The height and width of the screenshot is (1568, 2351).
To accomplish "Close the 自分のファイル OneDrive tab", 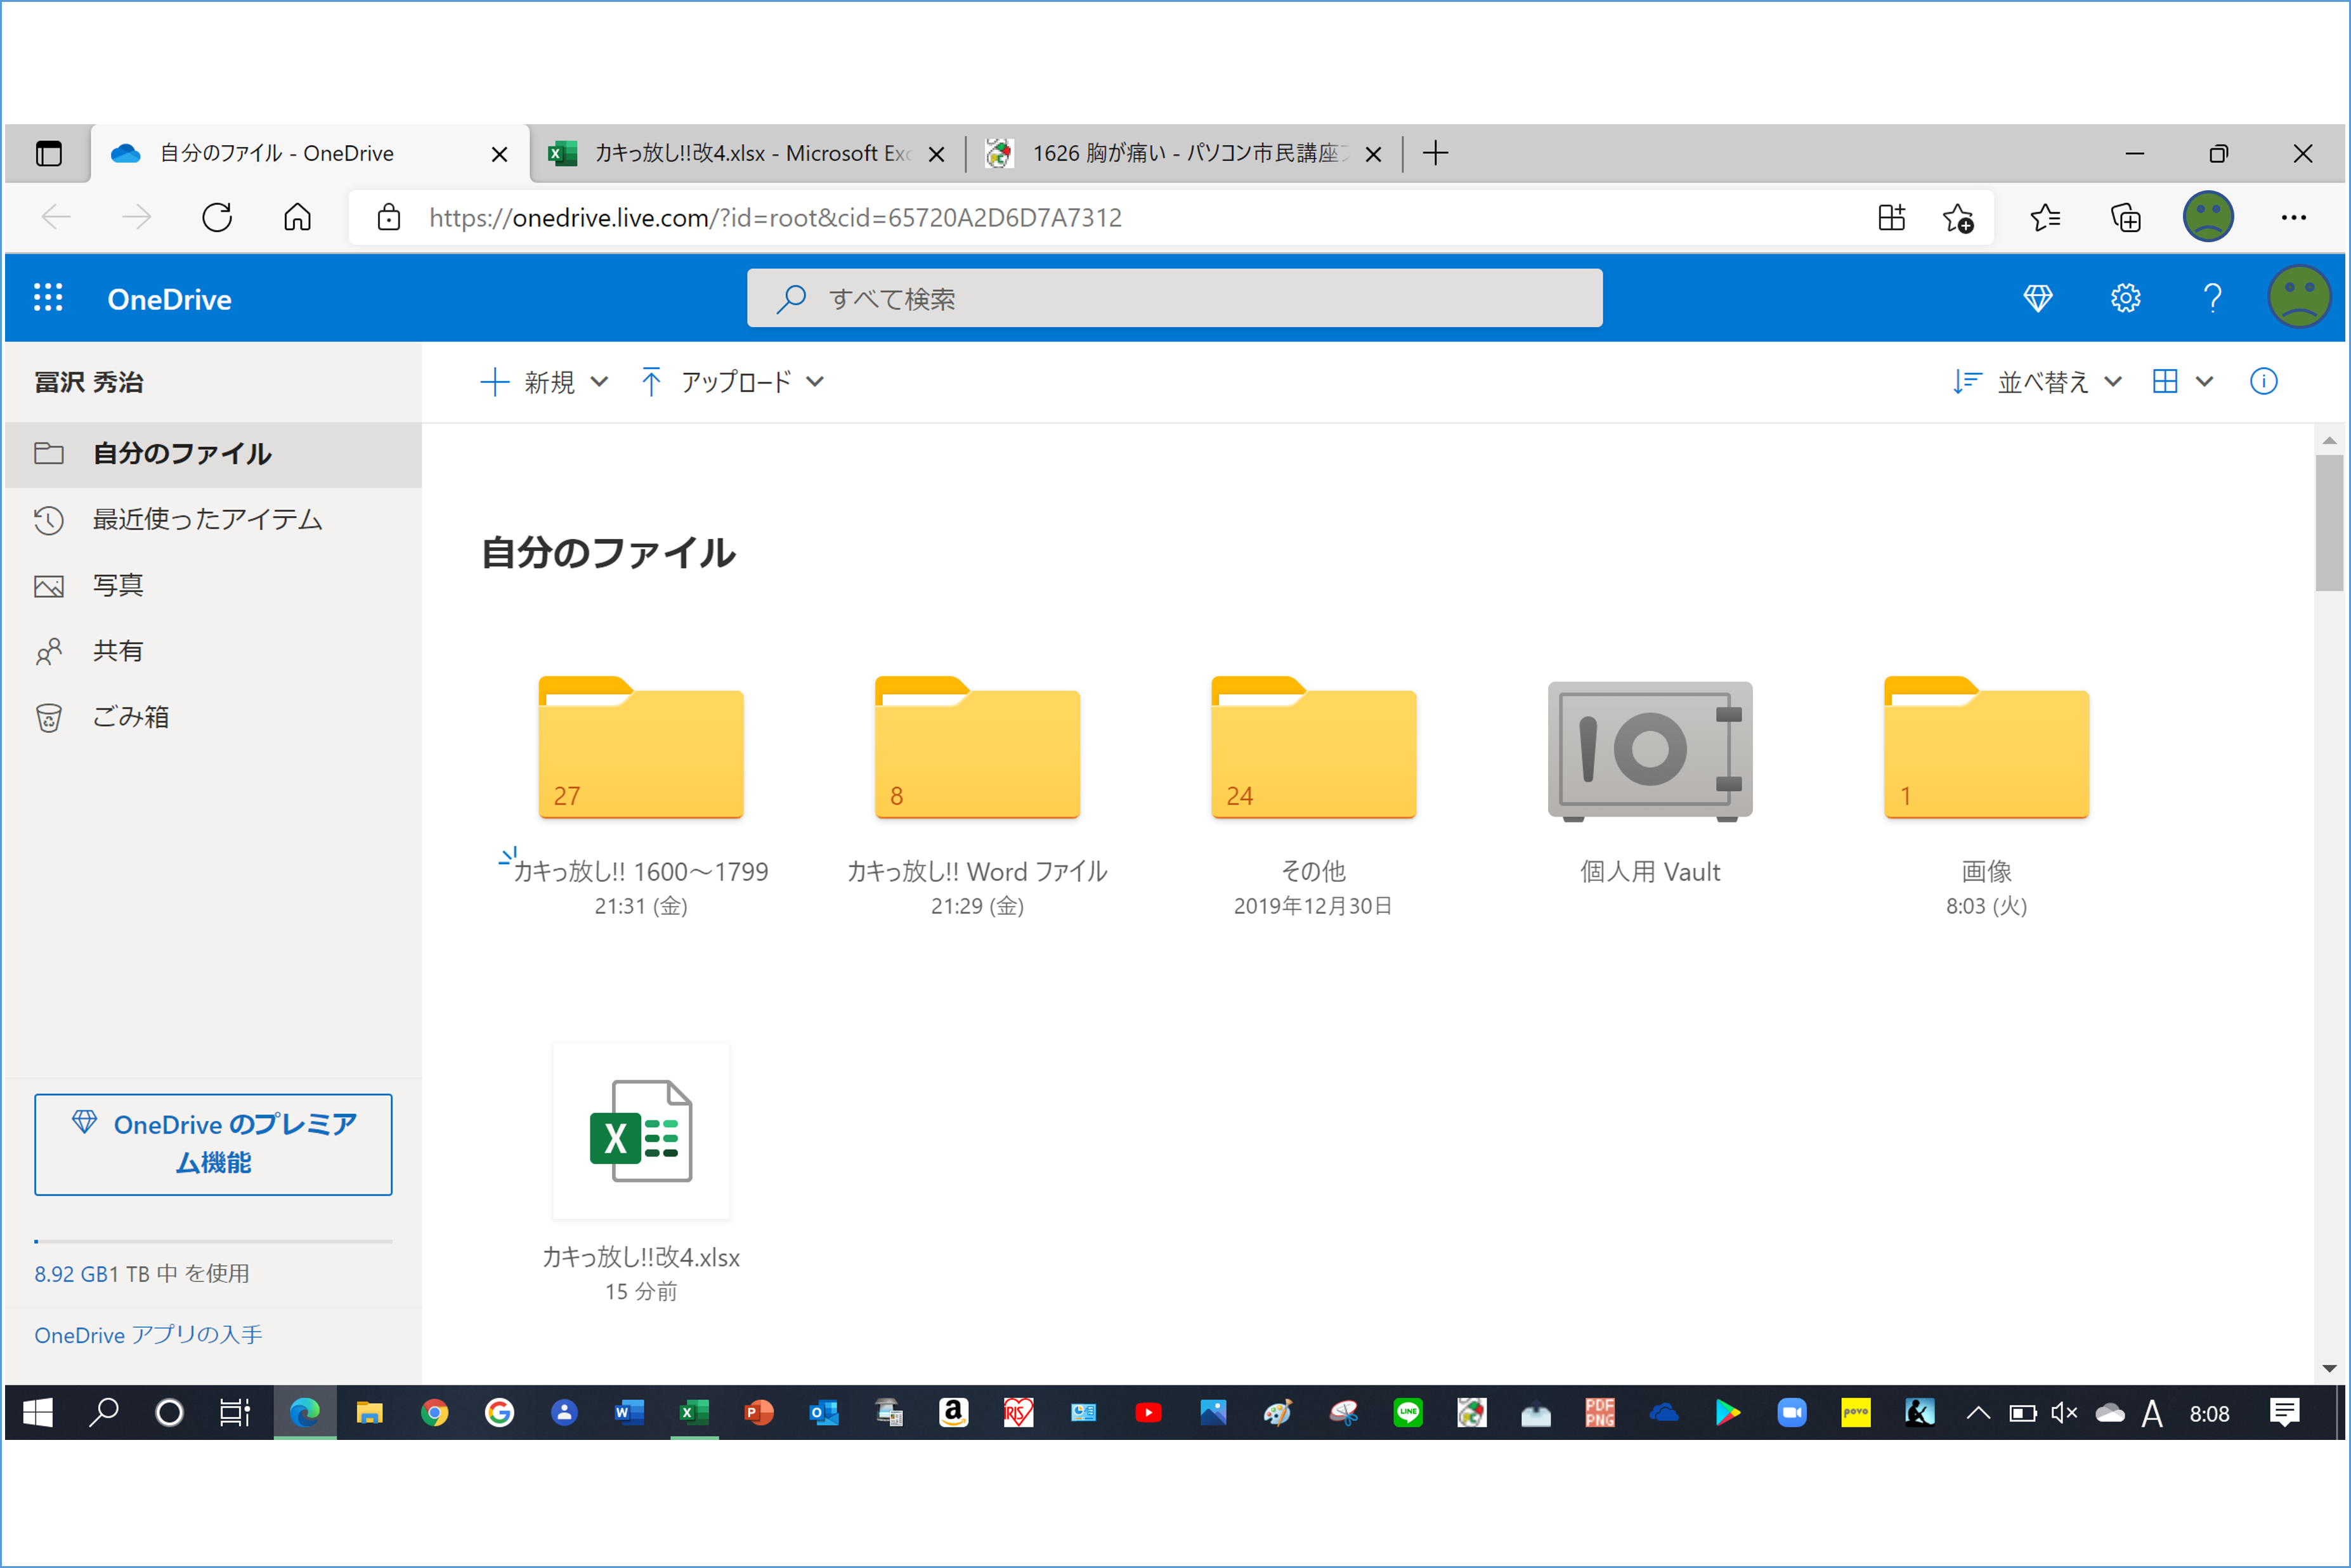I will click(499, 153).
